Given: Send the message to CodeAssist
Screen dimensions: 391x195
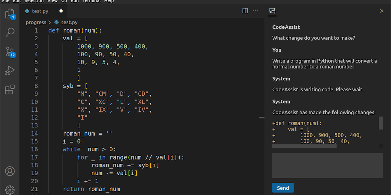Looking at the screenshot, I should [x=283, y=188].
